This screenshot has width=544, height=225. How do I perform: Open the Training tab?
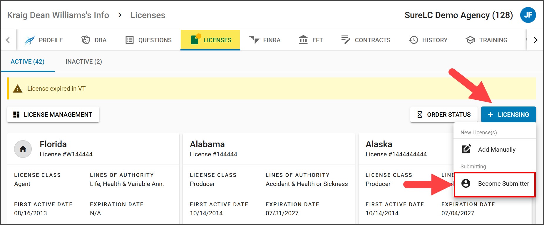click(x=487, y=40)
